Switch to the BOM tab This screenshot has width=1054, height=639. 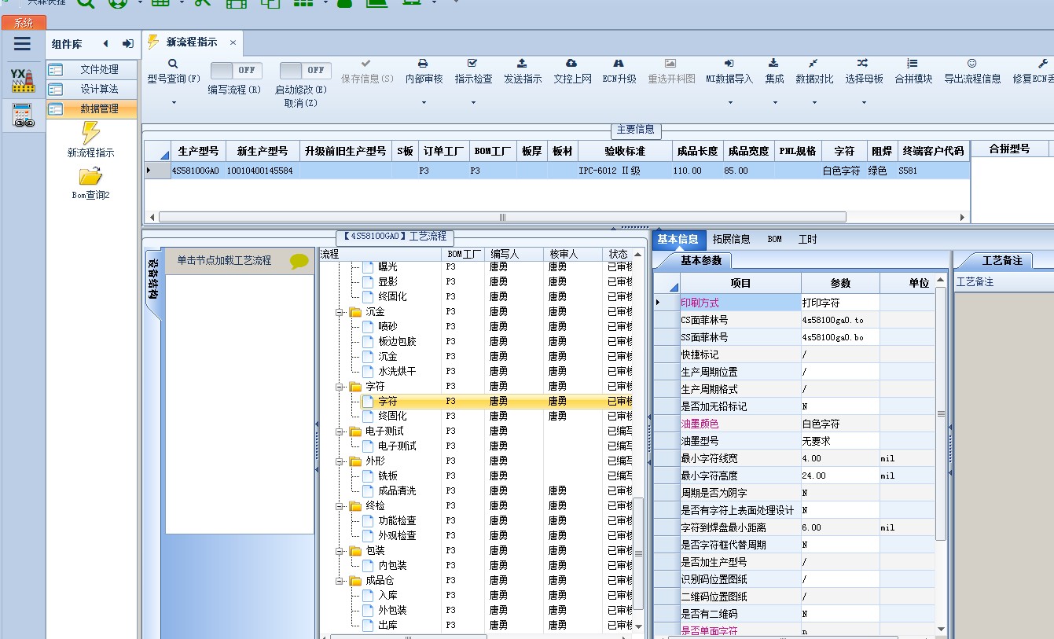pyautogui.click(x=774, y=239)
